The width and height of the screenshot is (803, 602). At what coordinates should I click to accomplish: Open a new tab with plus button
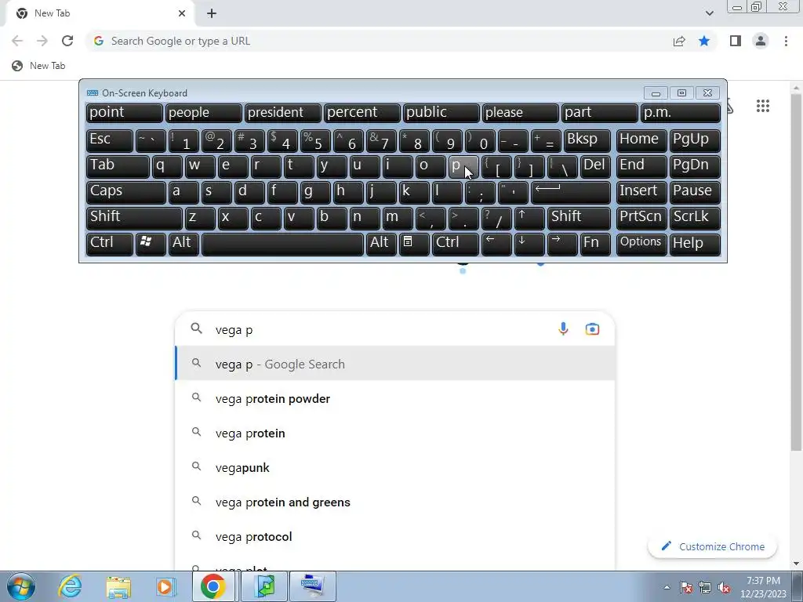coord(212,13)
